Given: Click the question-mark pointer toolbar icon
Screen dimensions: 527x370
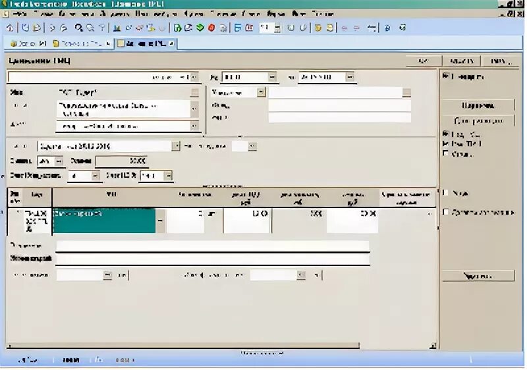Looking at the screenshot, I should point(102,28).
